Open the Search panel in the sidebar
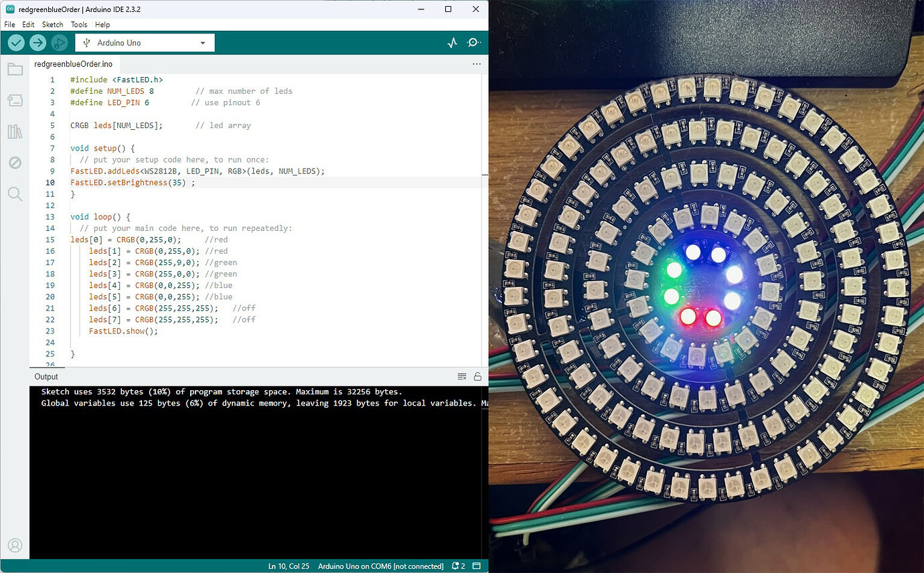924x573 pixels. click(x=15, y=194)
